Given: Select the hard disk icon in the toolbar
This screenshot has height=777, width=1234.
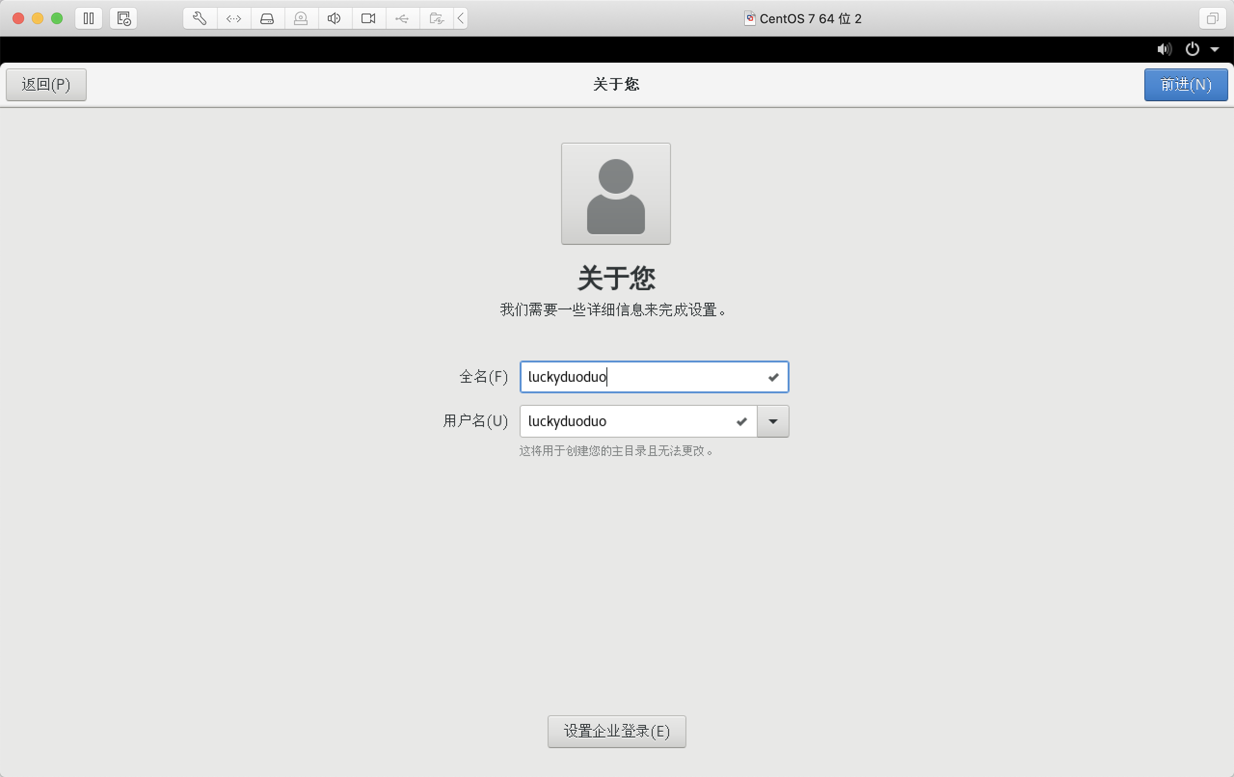Looking at the screenshot, I should 267,18.
